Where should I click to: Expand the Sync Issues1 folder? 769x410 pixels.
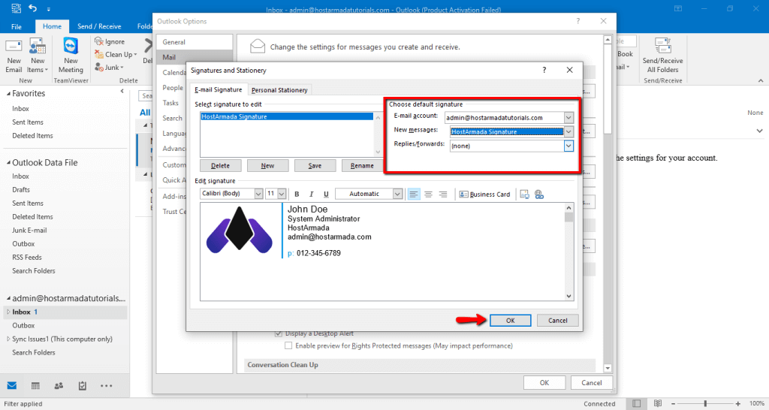pyautogui.click(x=8, y=339)
